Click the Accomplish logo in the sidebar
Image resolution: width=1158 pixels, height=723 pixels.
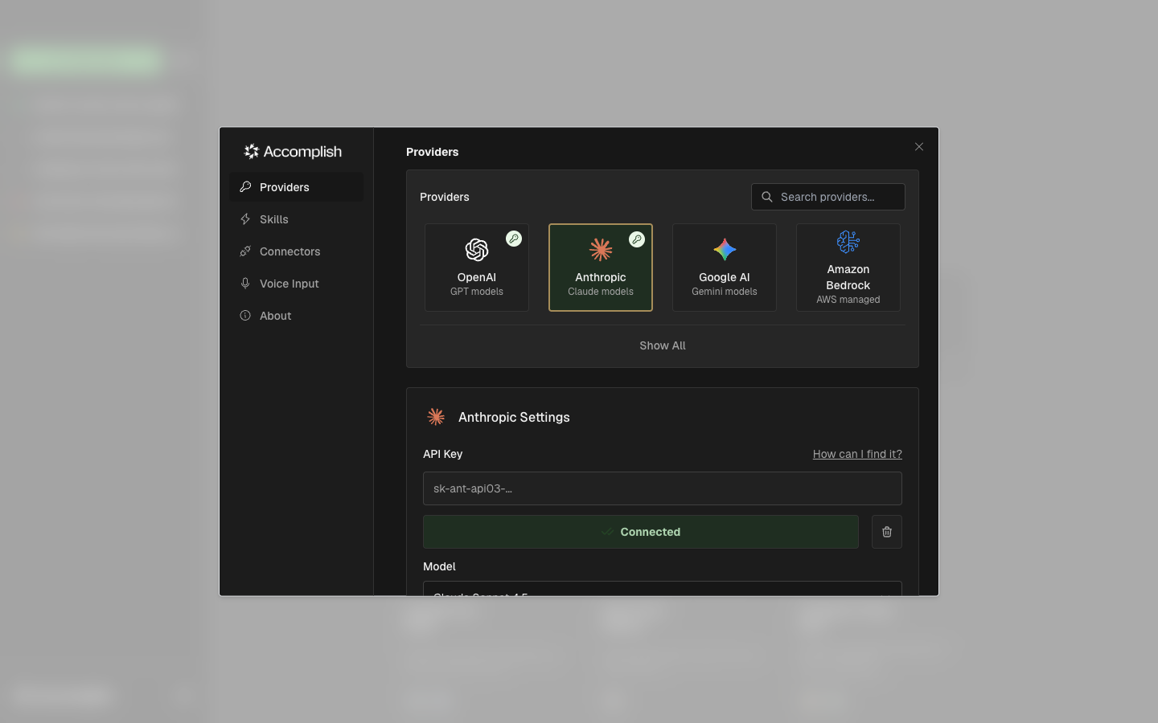[x=292, y=151]
